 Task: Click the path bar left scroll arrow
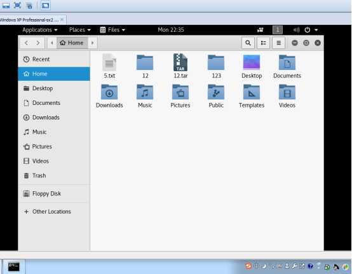[x=52, y=43]
